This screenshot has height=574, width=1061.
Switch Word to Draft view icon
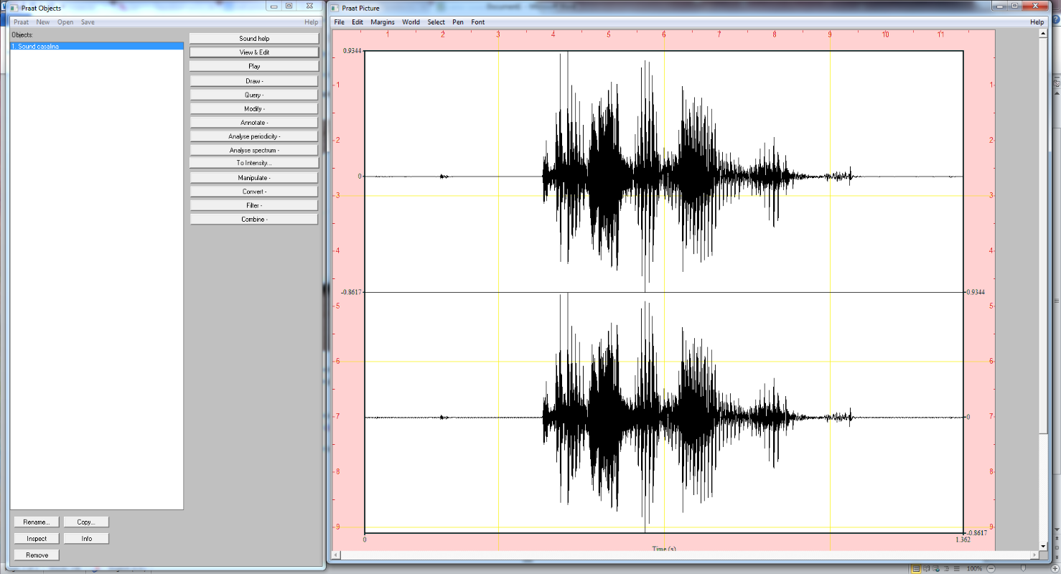pos(956,568)
